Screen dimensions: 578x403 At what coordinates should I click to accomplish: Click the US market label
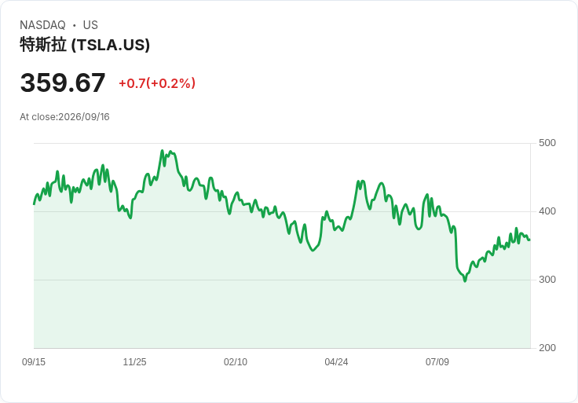(90, 25)
